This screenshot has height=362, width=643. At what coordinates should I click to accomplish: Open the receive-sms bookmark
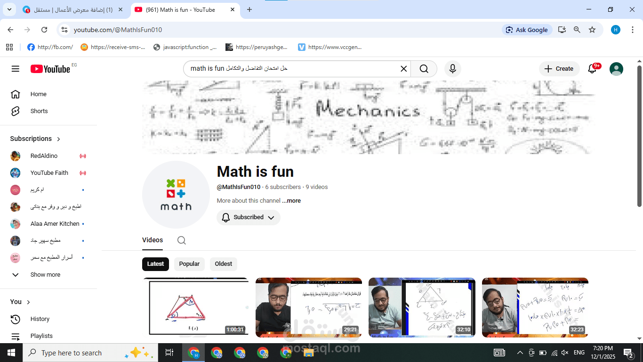pyautogui.click(x=113, y=47)
